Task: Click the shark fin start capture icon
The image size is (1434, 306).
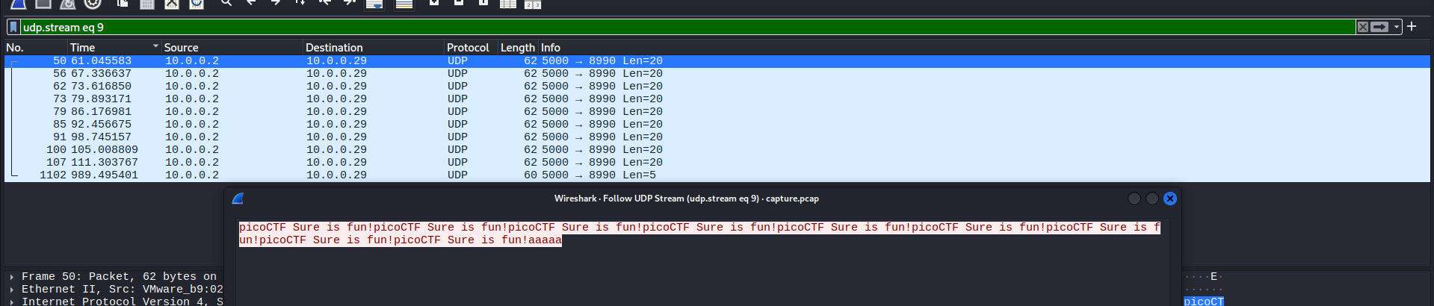Action: 18,4
